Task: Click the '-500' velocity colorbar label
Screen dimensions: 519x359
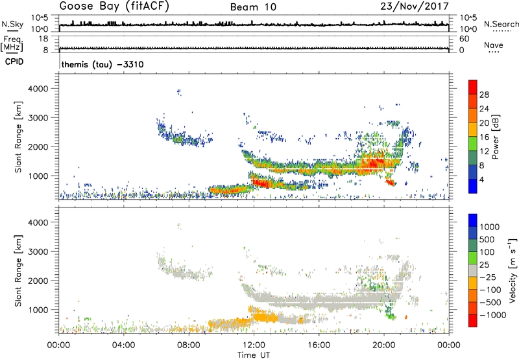Action: [x=490, y=302]
